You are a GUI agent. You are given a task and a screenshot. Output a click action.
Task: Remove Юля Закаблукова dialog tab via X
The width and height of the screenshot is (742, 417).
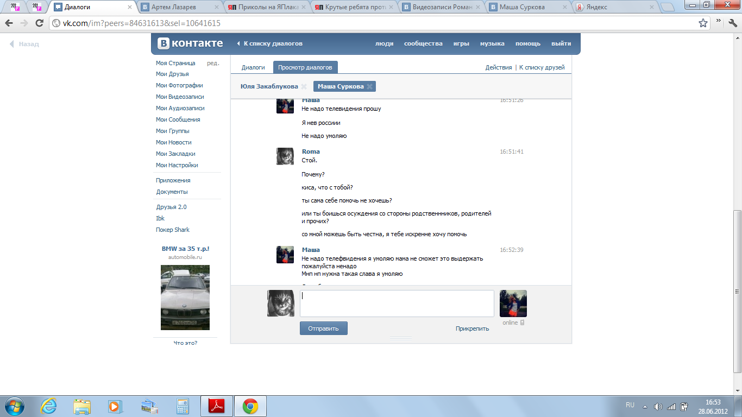point(304,86)
